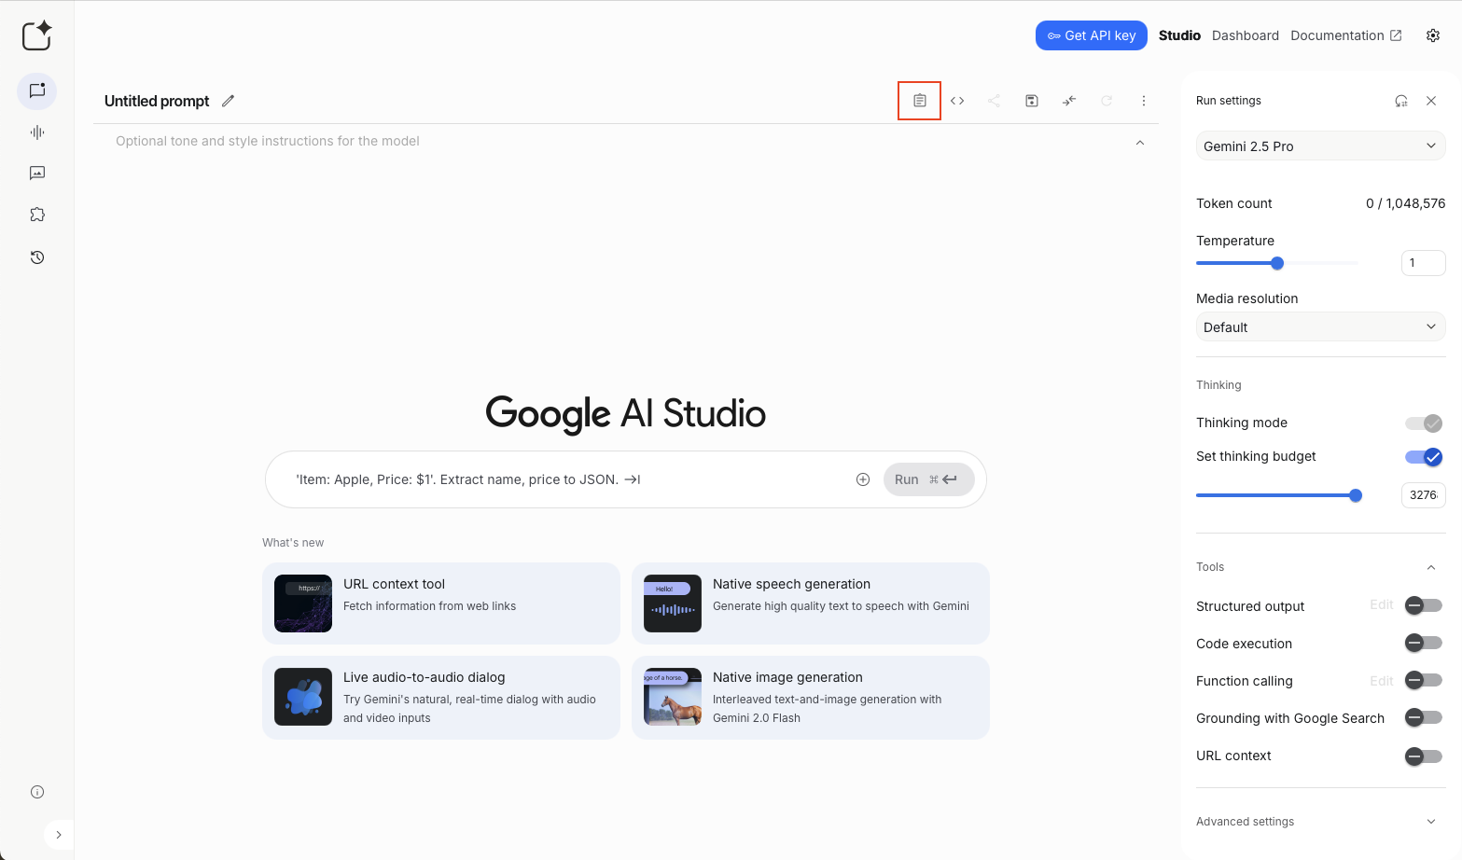
Task: Open Documentation link
Action: tap(1345, 35)
